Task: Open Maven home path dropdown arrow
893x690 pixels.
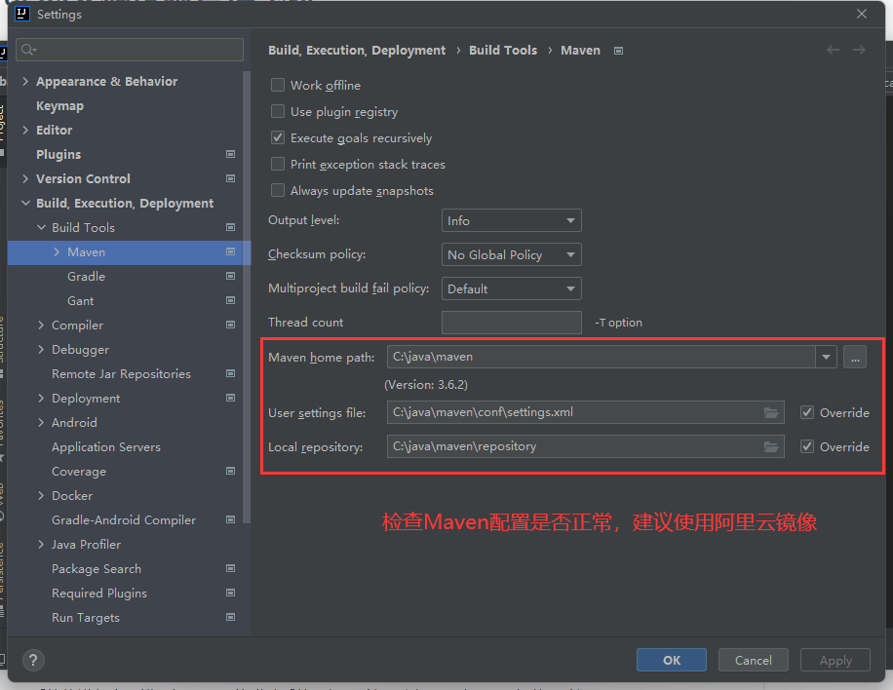Action: tap(826, 357)
